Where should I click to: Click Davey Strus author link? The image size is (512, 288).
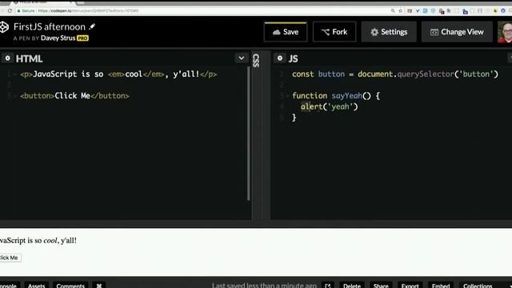[x=58, y=38]
